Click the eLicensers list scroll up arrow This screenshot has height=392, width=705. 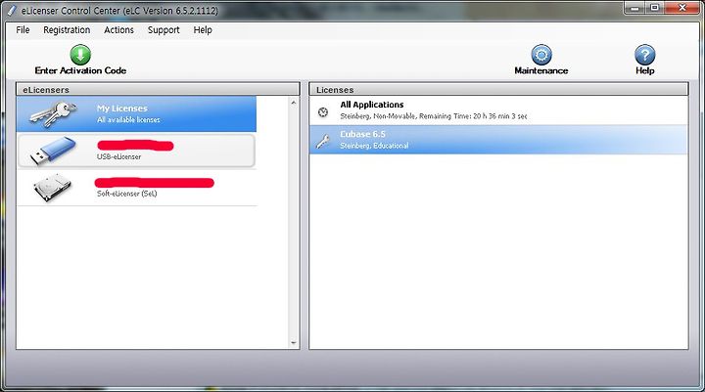294,103
